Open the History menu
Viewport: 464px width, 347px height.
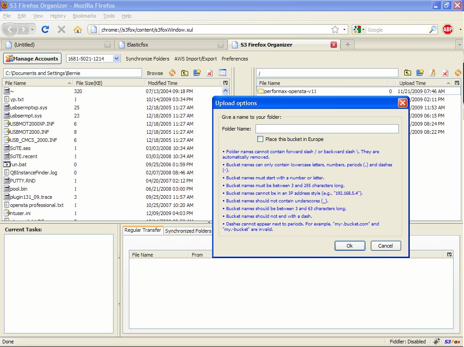58,16
